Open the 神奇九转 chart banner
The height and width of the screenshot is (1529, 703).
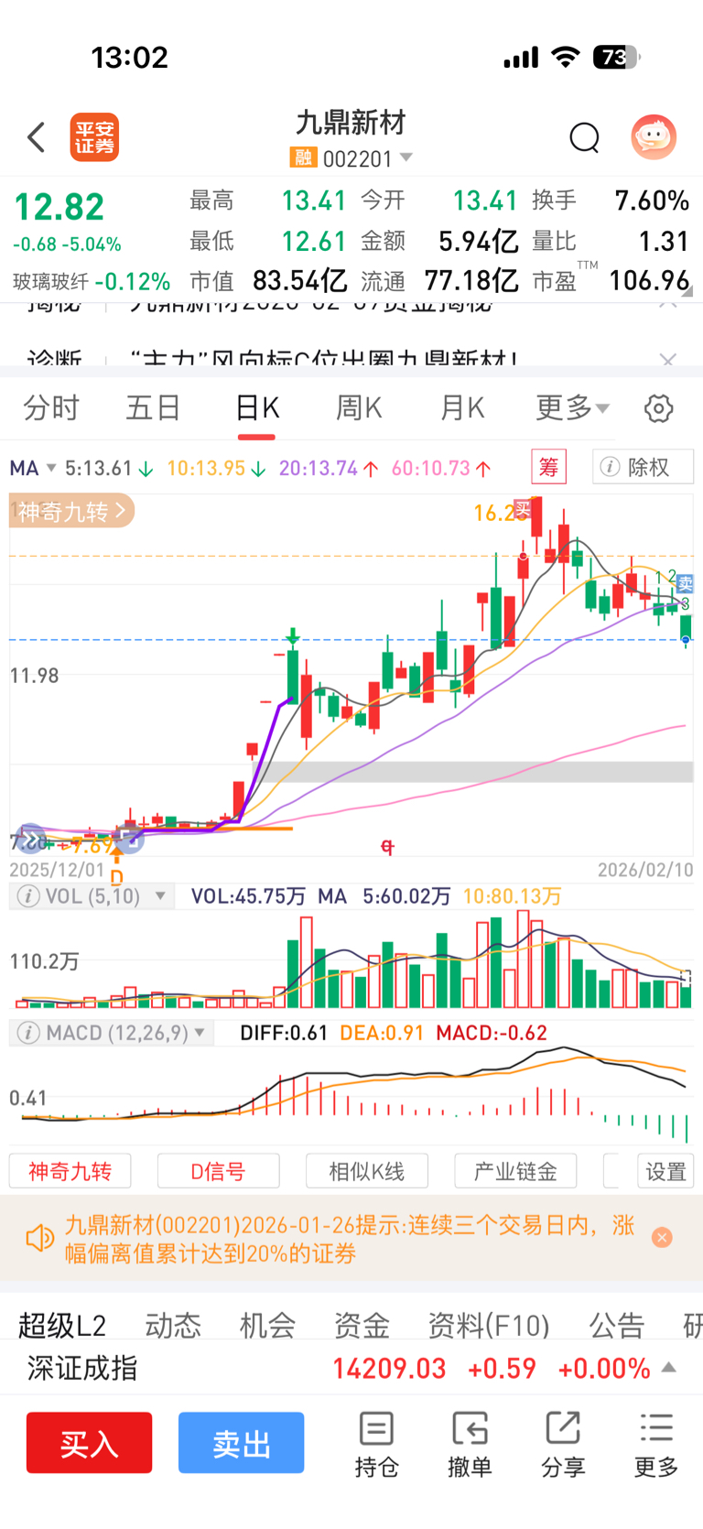(x=71, y=511)
